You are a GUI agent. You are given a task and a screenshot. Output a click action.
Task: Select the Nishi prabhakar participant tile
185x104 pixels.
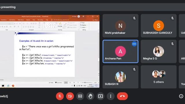pos(121,26)
